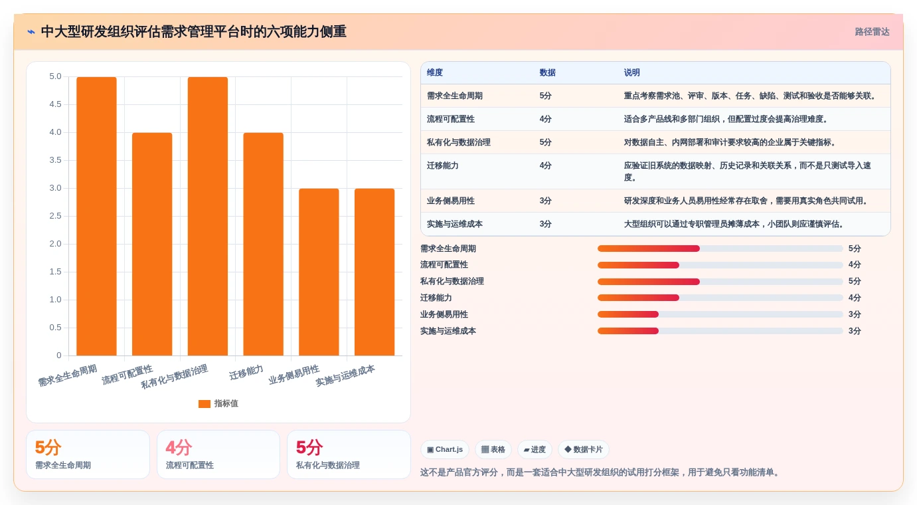Screen dimensions: 917x505
Task: Click the 3分 score in the 业务侧易用性 table row
Action: [x=546, y=201]
